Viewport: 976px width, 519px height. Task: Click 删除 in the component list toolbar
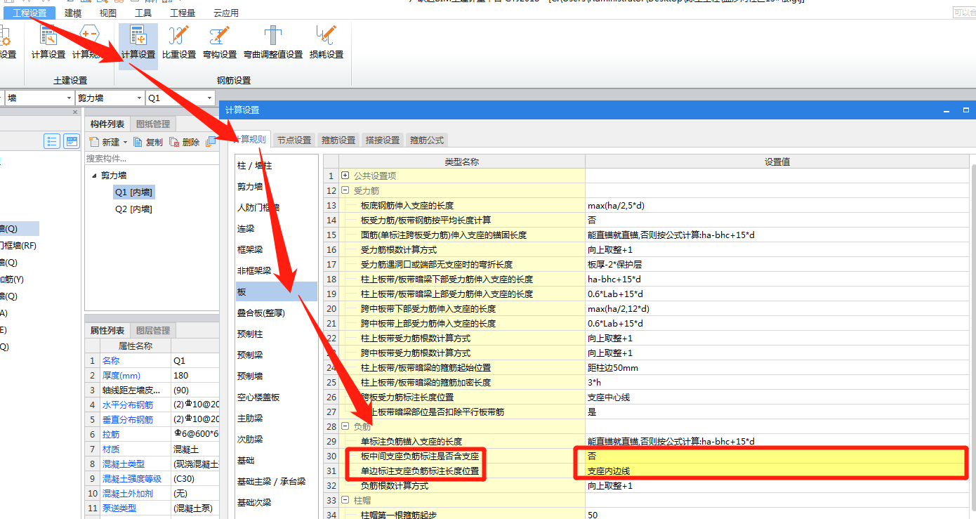click(185, 142)
